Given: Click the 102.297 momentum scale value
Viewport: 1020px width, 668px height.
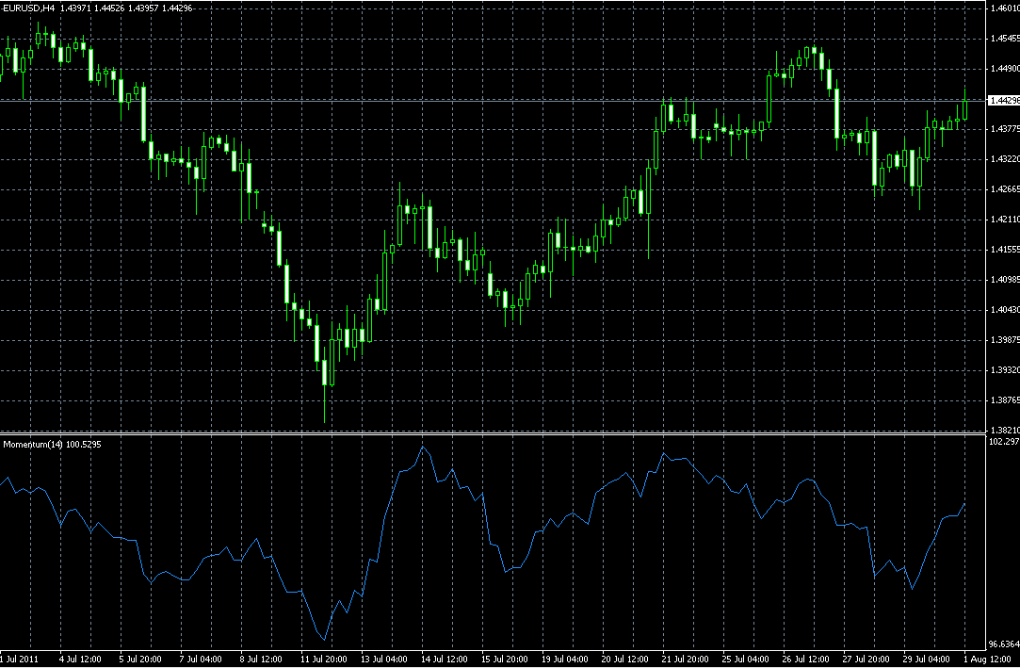Looking at the screenshot, I should coord(1004,442).
